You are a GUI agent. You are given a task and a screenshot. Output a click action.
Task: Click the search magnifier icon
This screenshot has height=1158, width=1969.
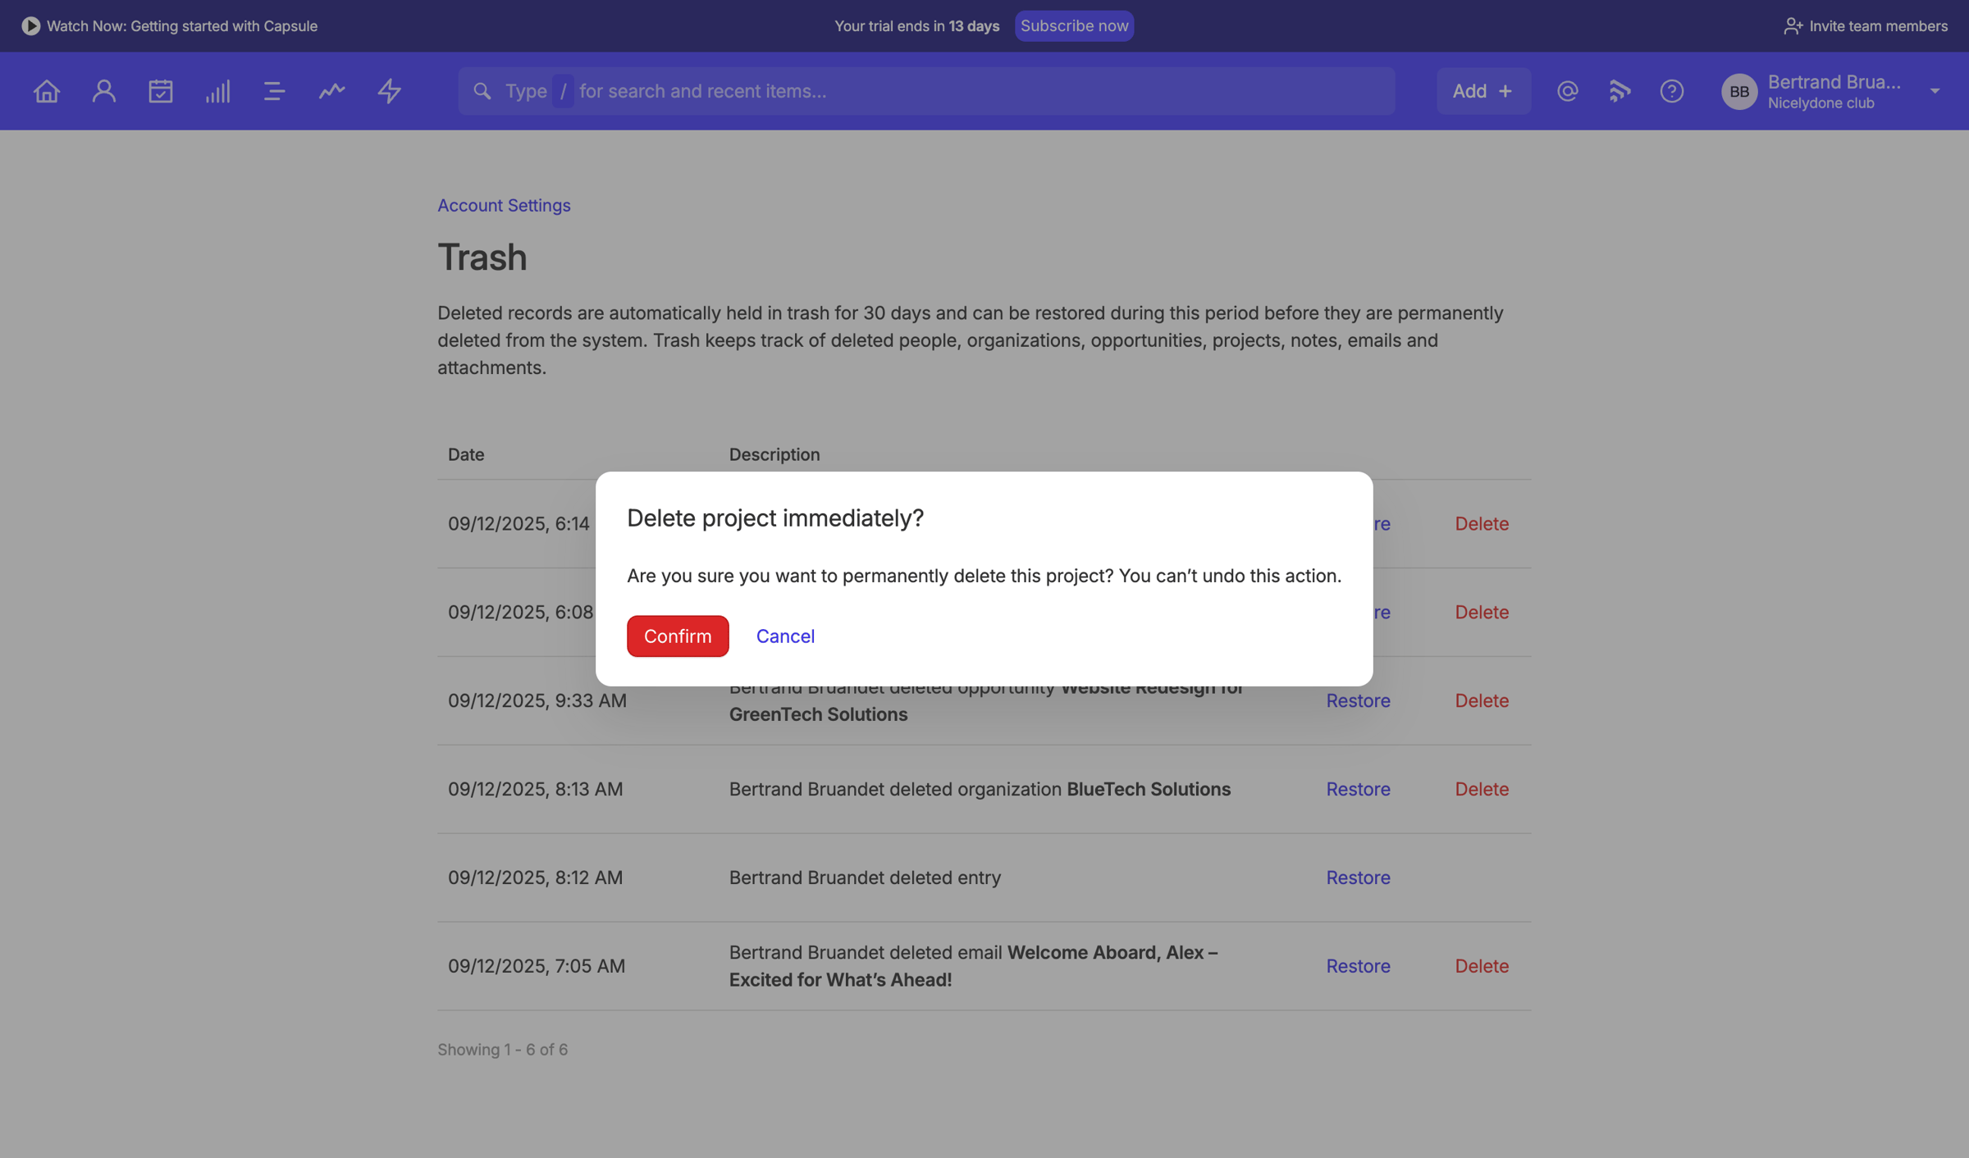482,91
